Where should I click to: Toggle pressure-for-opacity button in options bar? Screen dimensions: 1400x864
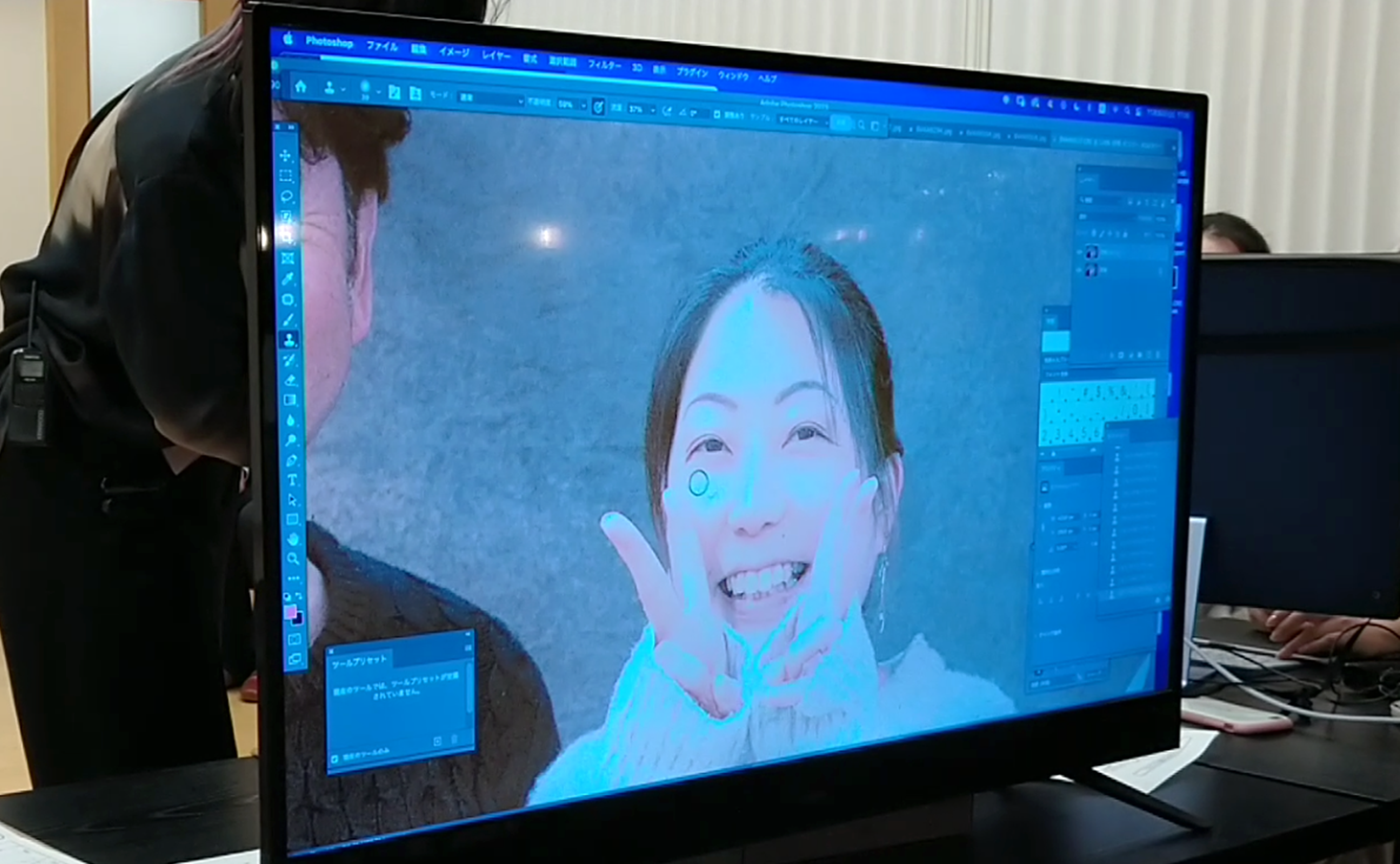tap(598, 107)
